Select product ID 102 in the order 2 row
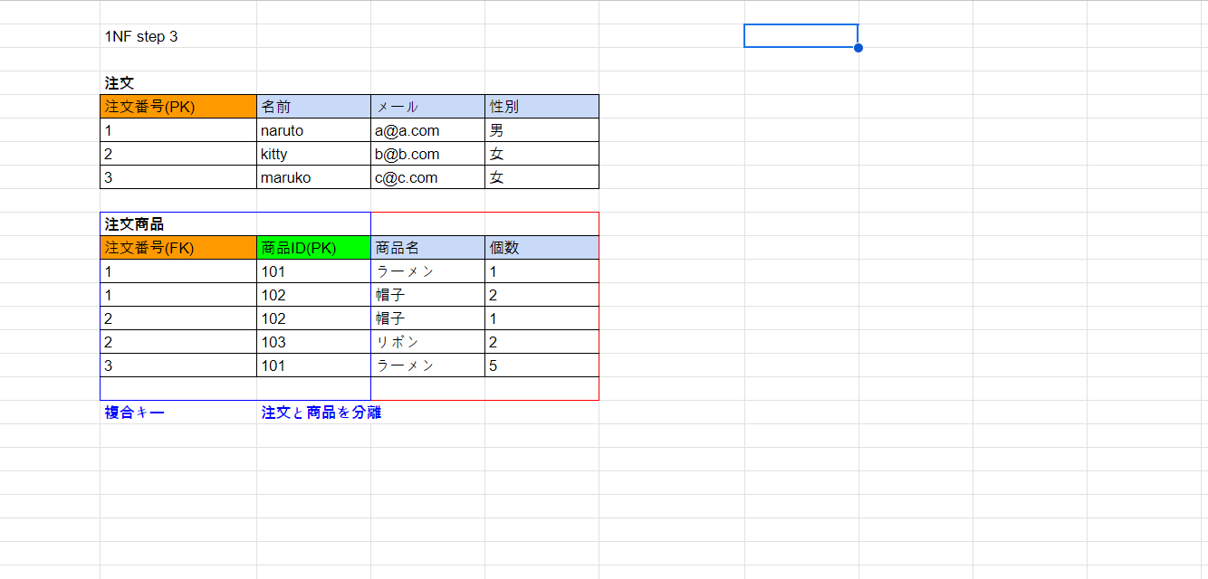The height and width of the screenshot is (579, 1208). (x=313, y=318)
